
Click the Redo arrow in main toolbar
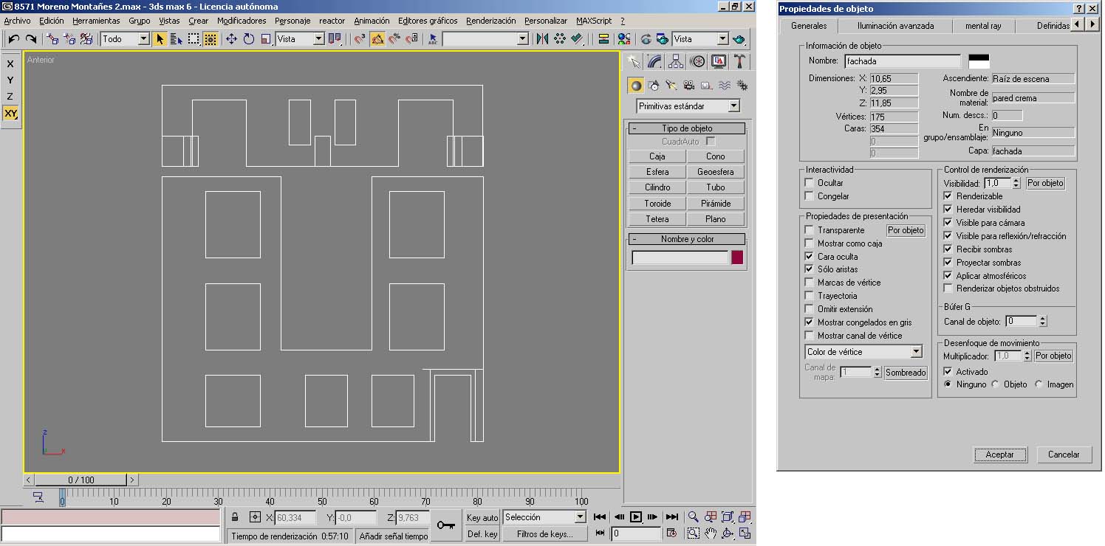click(x=31, y=39)
